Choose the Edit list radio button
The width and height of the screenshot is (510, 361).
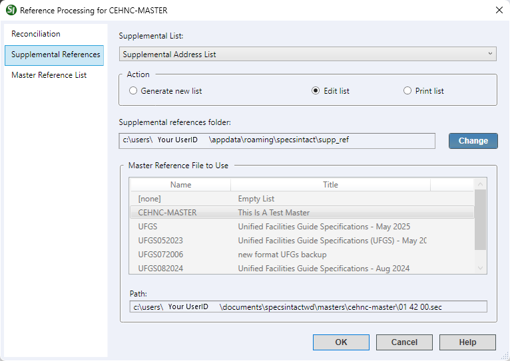[x=330, y=91]
